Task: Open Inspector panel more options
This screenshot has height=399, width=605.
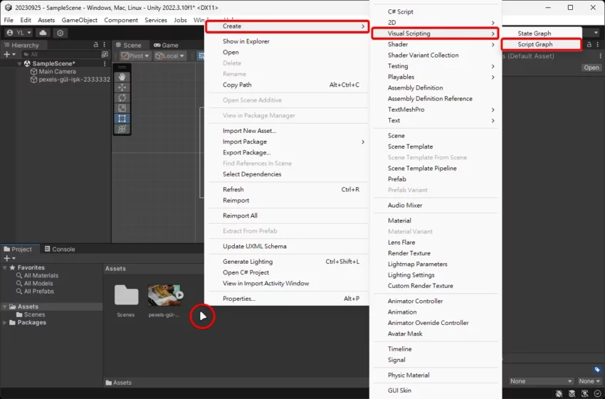Action: [598, 45]
